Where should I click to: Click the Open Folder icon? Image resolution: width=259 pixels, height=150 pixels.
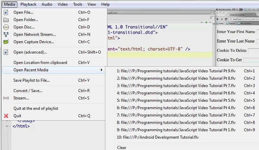(x=6, y=20)
